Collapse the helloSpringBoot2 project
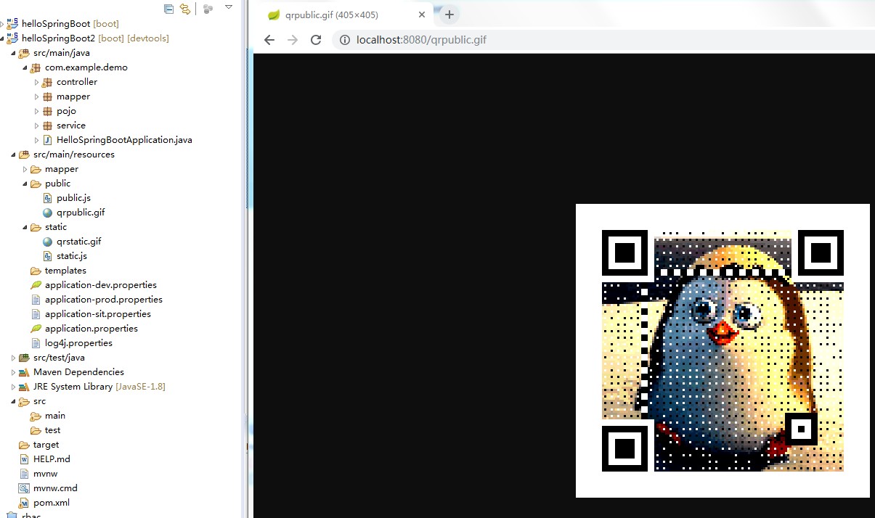 (2, 38)
